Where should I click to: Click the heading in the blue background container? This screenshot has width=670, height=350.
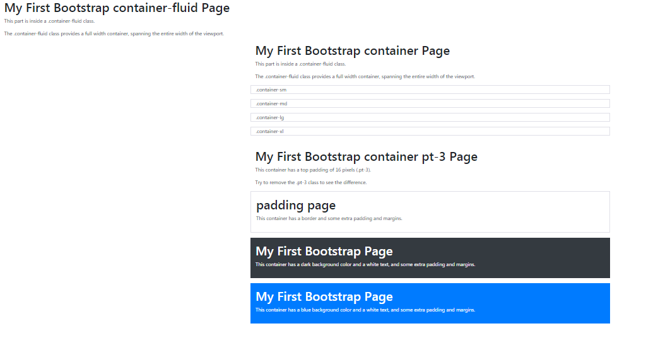tap(324, 296)
